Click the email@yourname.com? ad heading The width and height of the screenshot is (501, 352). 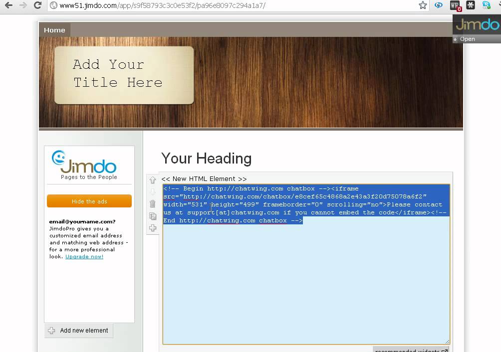pos(82,221)
